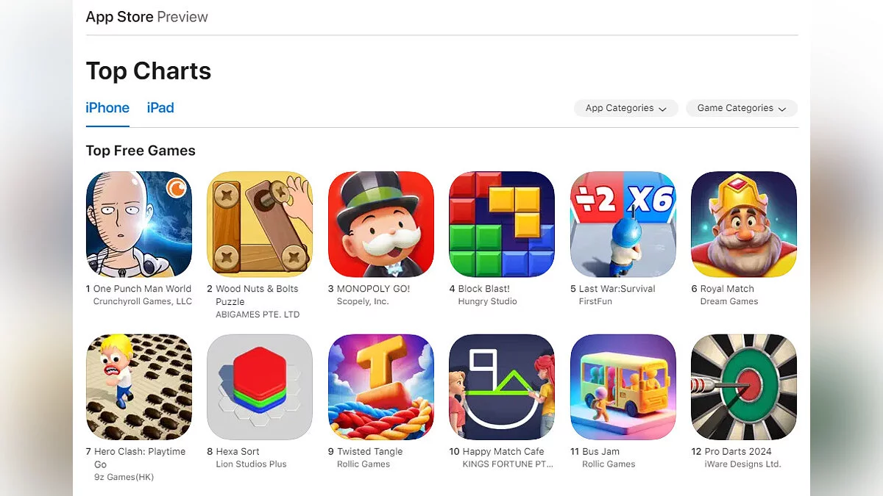Select the iPhone tab

107,108
